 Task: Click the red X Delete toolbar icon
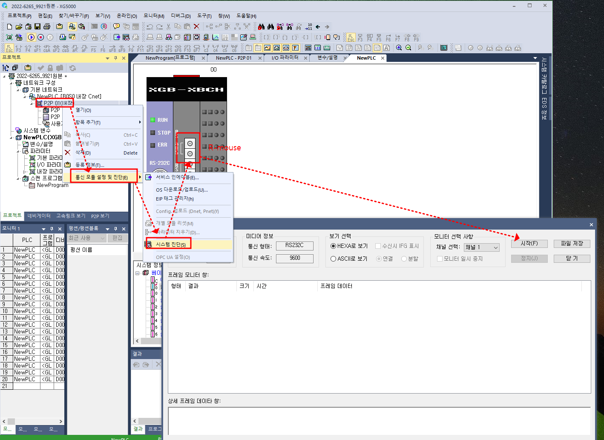point(196,26)
